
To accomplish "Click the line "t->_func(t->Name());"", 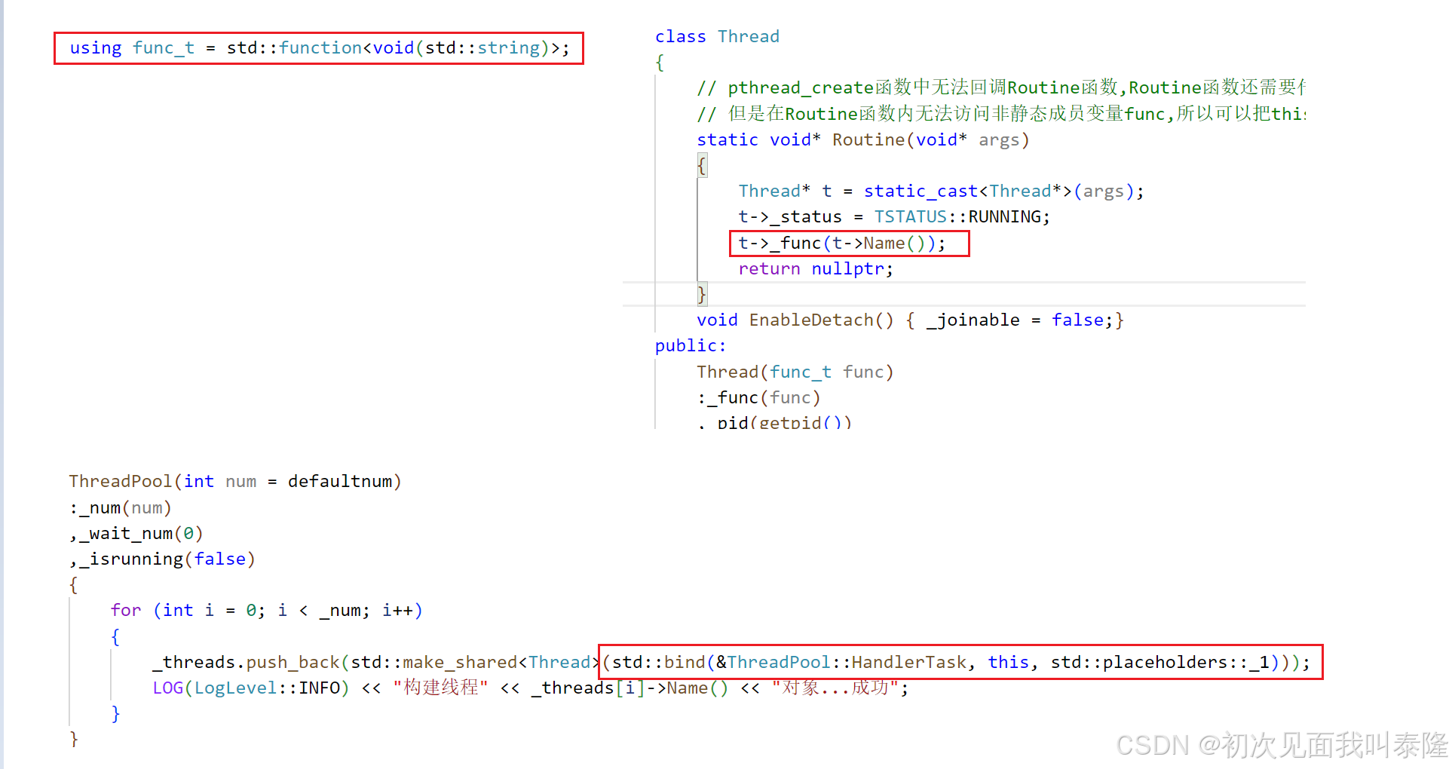I will (841, 244).
